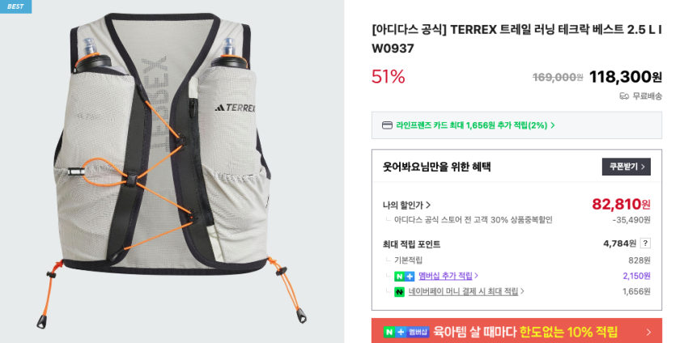
Task: Expand 라인프렌즈 카드 추가 적립 details
Action: (475, 125)
